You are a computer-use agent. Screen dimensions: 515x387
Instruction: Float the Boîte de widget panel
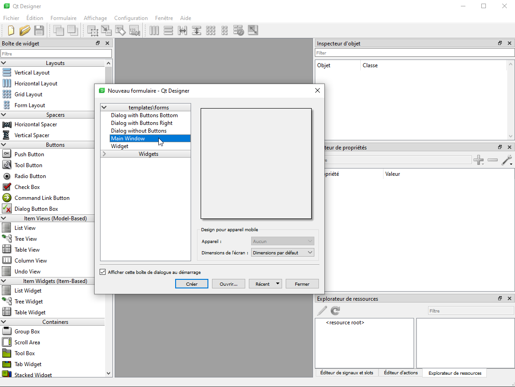(97, 43)
